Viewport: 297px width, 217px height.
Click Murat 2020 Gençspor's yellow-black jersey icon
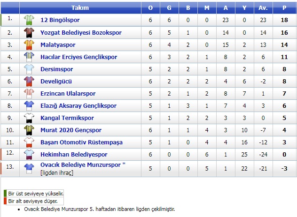click(x=29, y=130)
